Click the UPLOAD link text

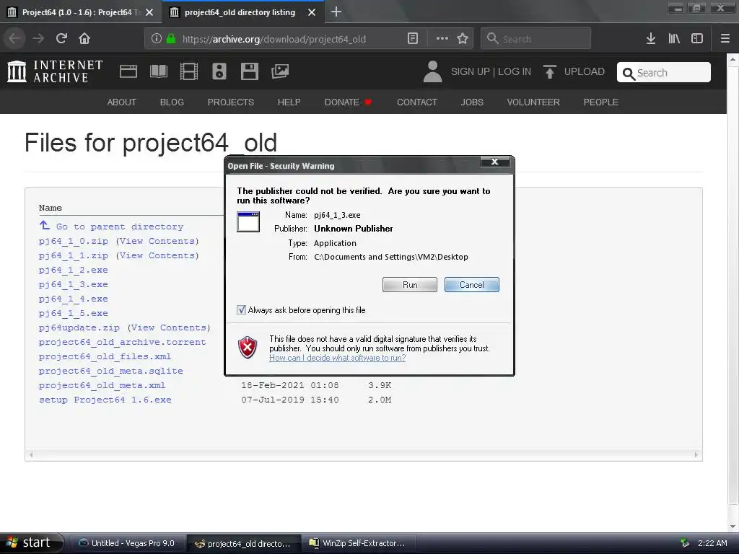point(585,71)
